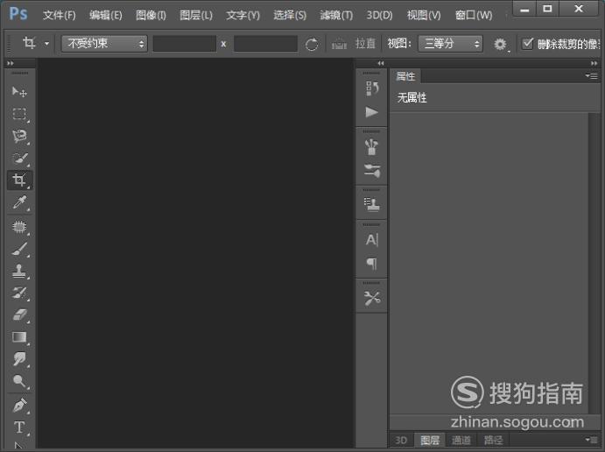Open the 编辑(E) menu
605x452 pixels.
click(106, 15)
